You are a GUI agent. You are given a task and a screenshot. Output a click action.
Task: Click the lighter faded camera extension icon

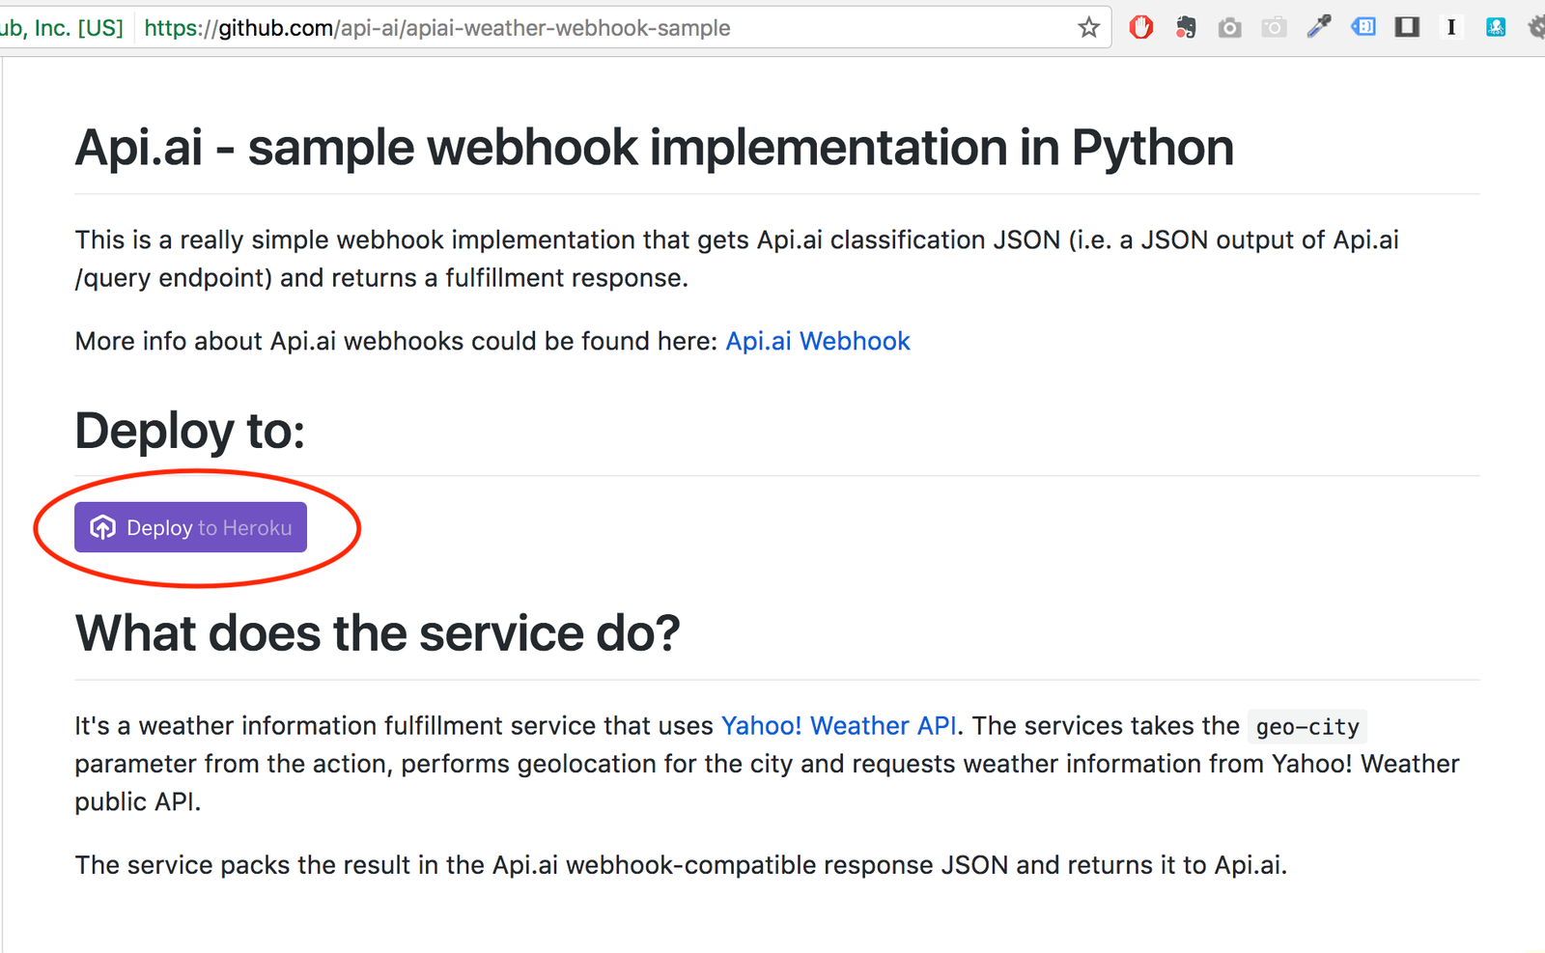(1274, 28)
